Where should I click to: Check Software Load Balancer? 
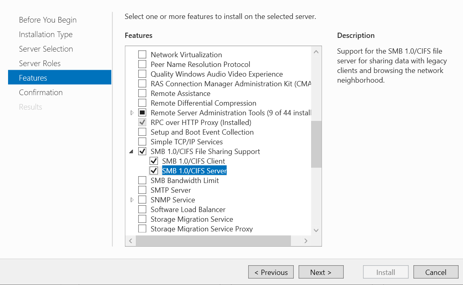point(142,209)
